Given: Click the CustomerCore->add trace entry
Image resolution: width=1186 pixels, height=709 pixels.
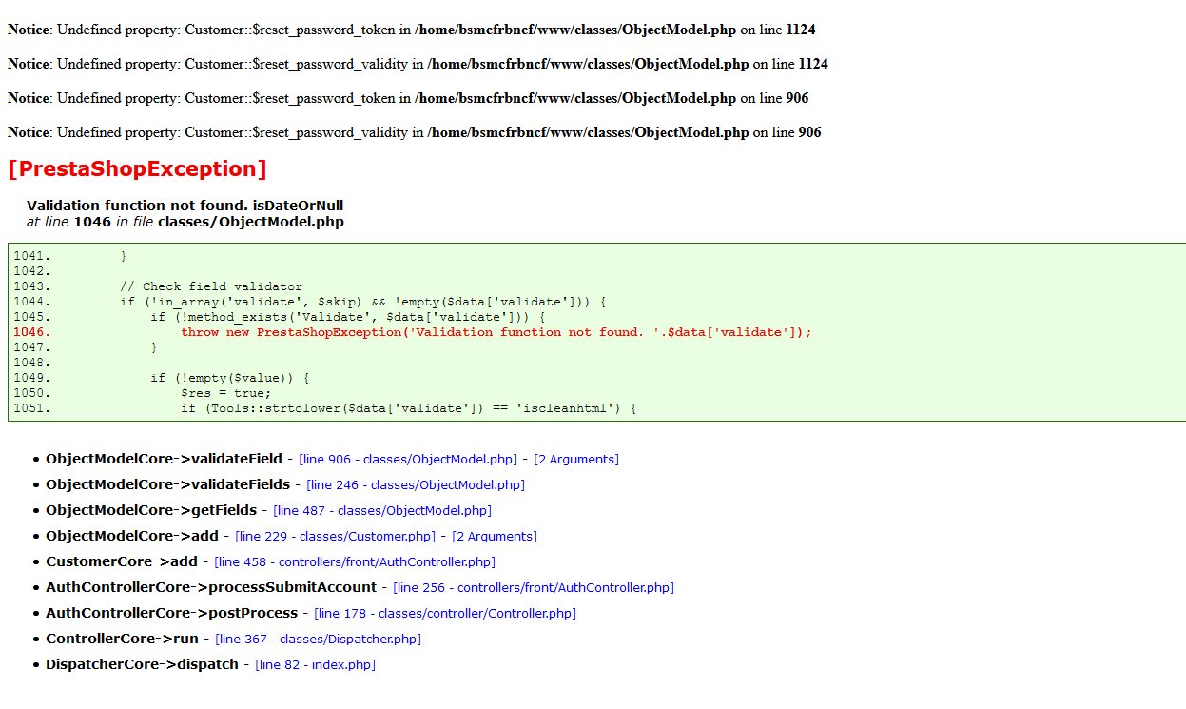Looking at the screenshot, I should 122,561.
